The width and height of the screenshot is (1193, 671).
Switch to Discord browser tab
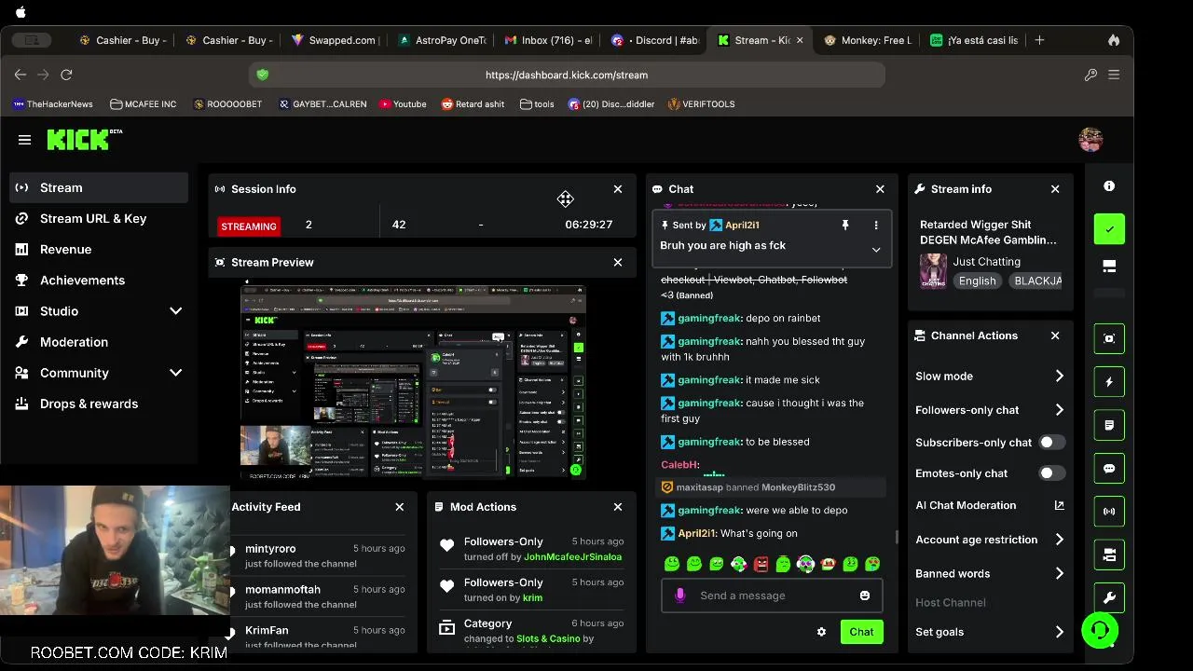(656, 40)
